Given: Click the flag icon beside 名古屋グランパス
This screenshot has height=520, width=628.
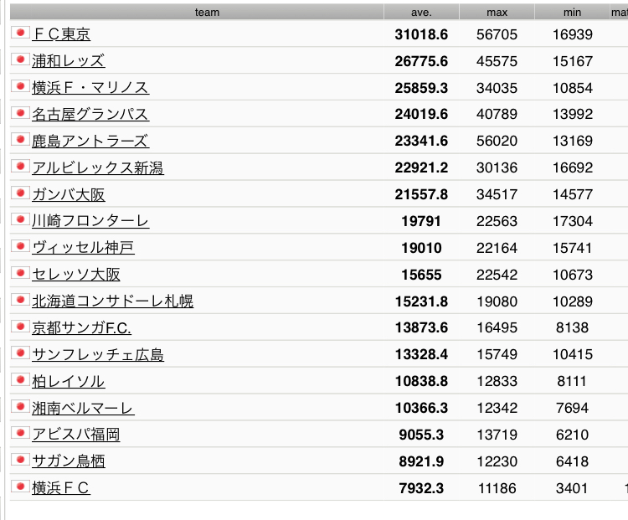Looking at the screenshot, I should point(20,113).
